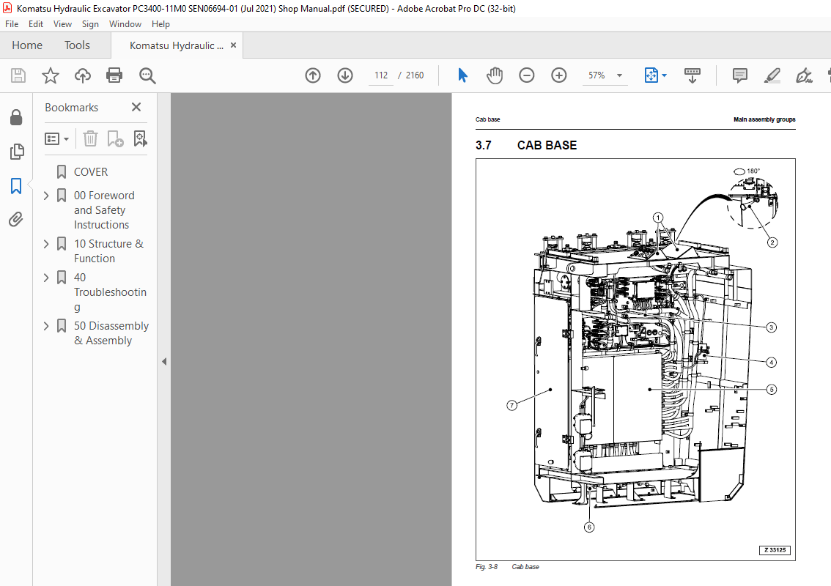Close the Komatsu Hydraulic document tab
The image size is (831, 586).
233,45
